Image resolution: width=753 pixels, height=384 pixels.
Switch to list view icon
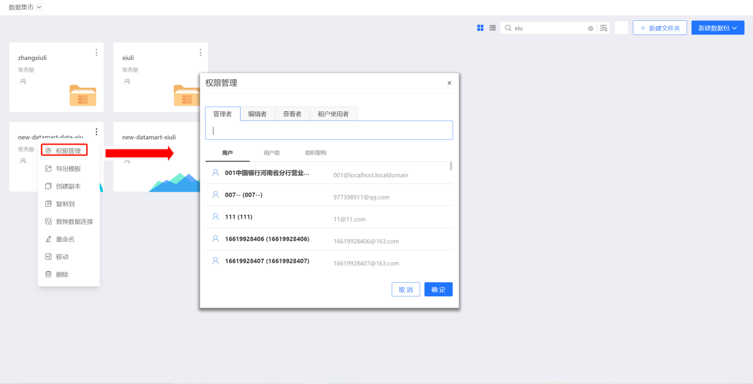click(x=493, y=28)
